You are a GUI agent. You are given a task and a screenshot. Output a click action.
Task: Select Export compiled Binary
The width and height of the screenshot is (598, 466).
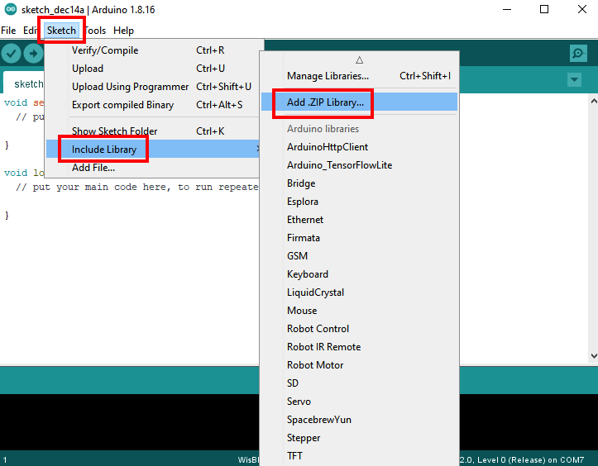point(152,105)
